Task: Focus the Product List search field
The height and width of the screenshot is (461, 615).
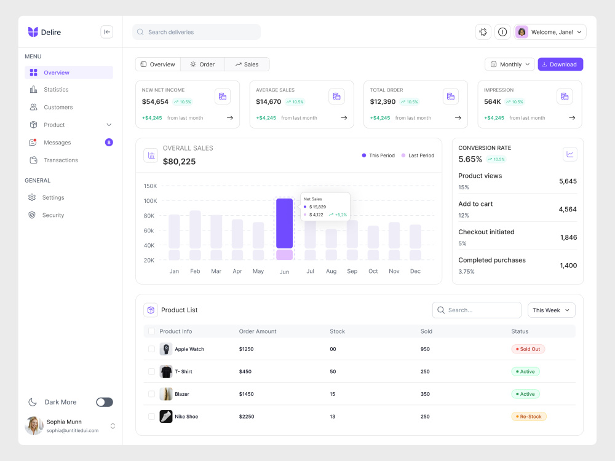Action: 477,310
